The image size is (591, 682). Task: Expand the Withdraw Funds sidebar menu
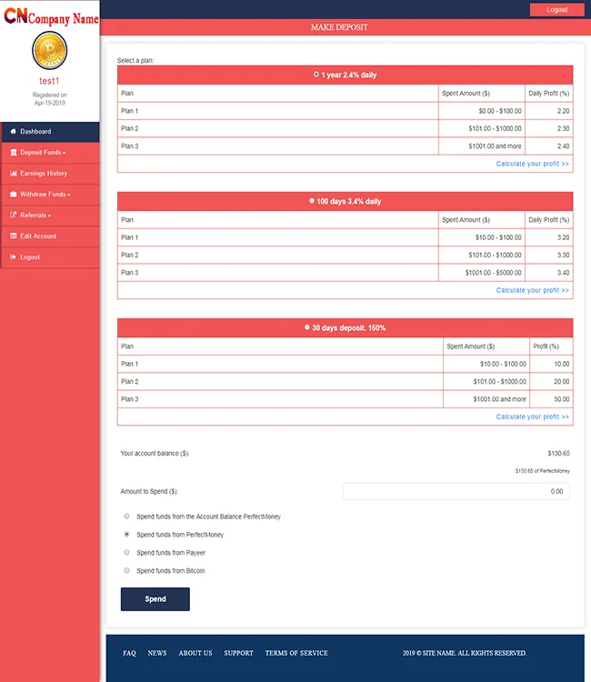point(50,194)
